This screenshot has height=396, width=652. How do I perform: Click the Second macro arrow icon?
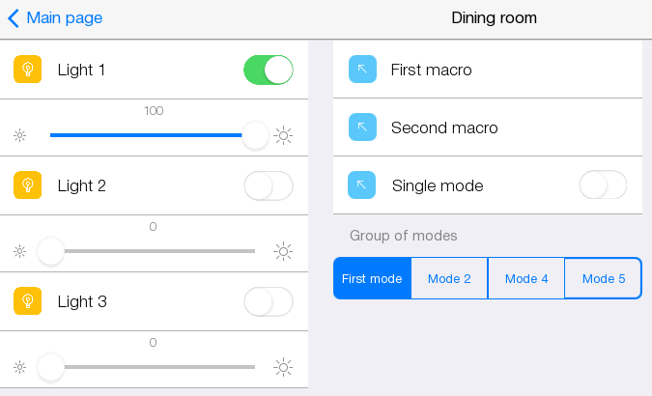coord(362,127)
